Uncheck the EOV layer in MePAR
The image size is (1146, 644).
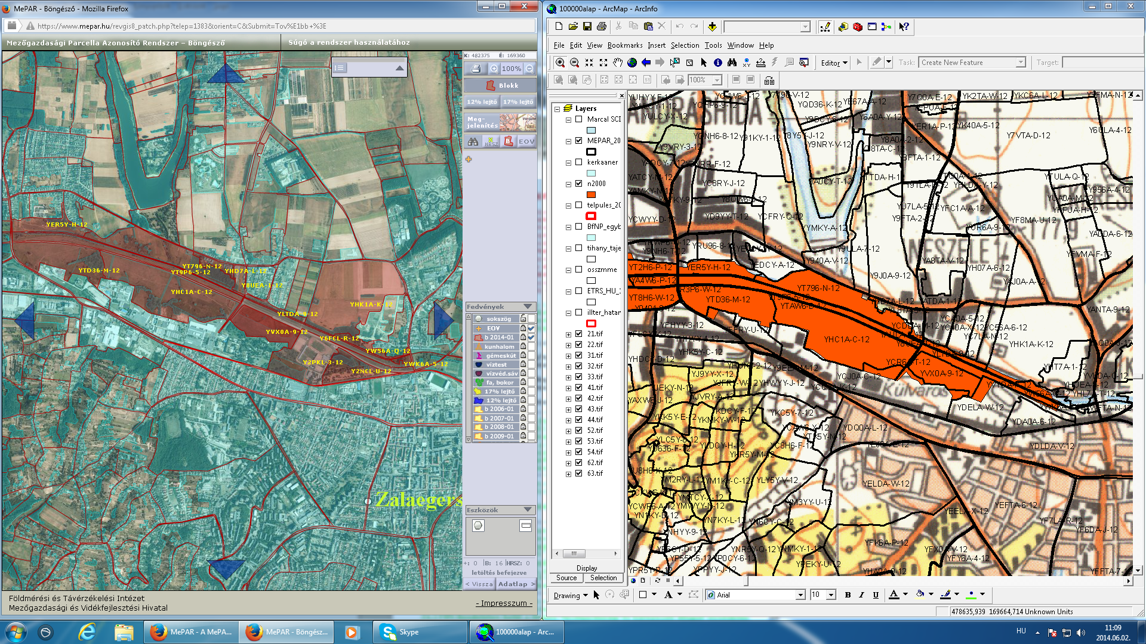(x=531, y=328)
